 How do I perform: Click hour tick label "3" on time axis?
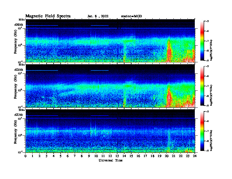pos(47,156)
